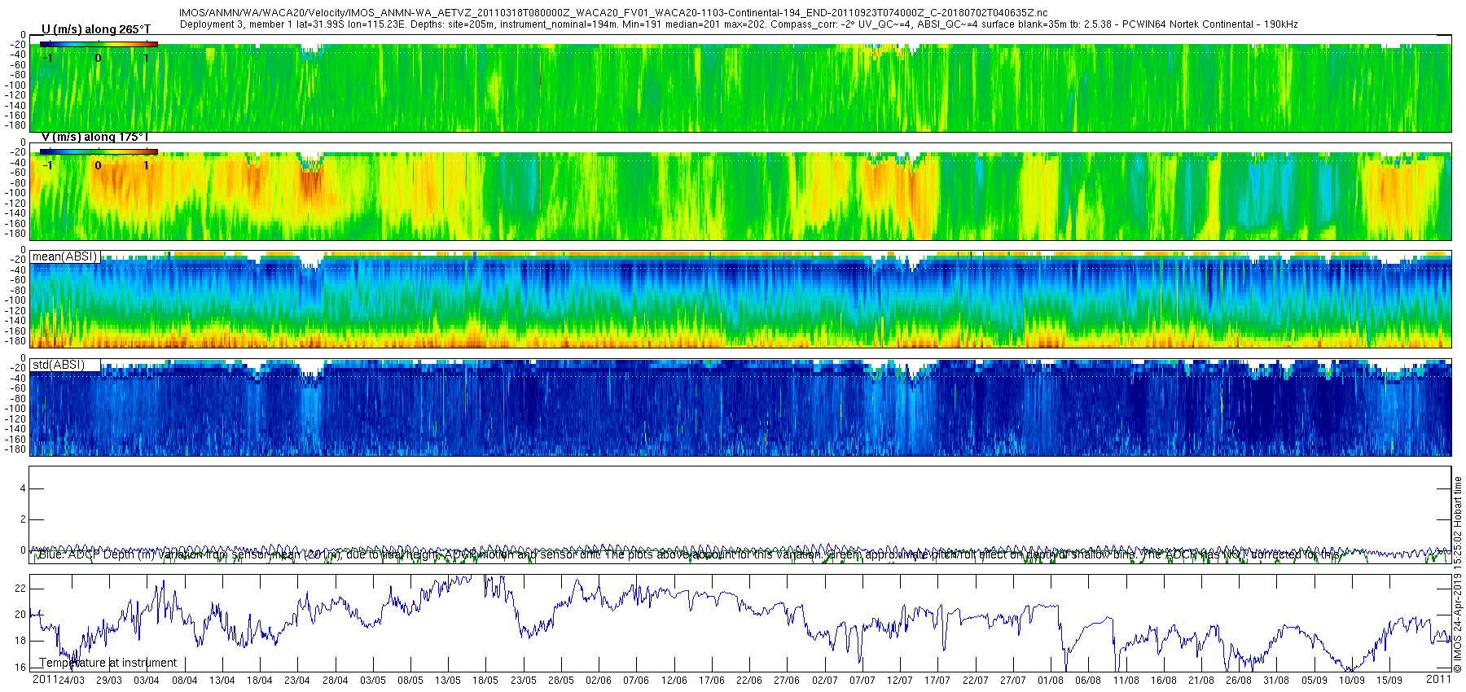Click the 03/05 date tick label

(373, 681)
